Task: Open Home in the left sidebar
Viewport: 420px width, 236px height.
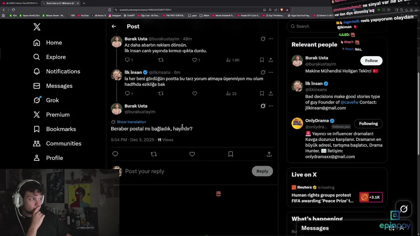Action: click(x=48, y=43)
